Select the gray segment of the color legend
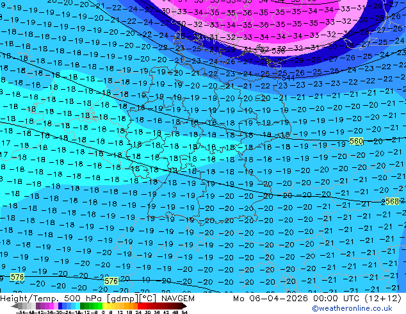 [x=20, y=306]
